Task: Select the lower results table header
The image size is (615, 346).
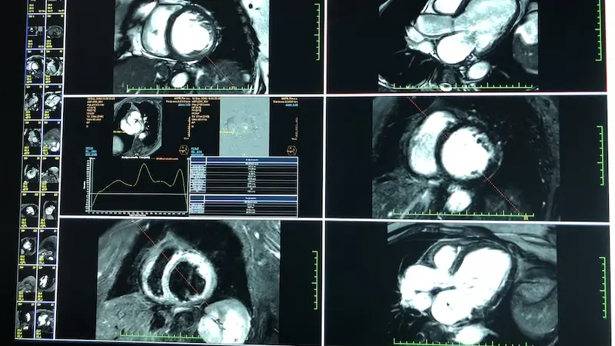Action: pyautogui.click(x=243, y=198)
